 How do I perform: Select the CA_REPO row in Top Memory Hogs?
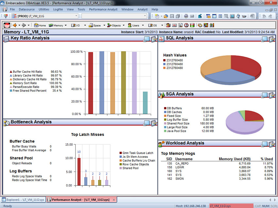click(217, 163)
